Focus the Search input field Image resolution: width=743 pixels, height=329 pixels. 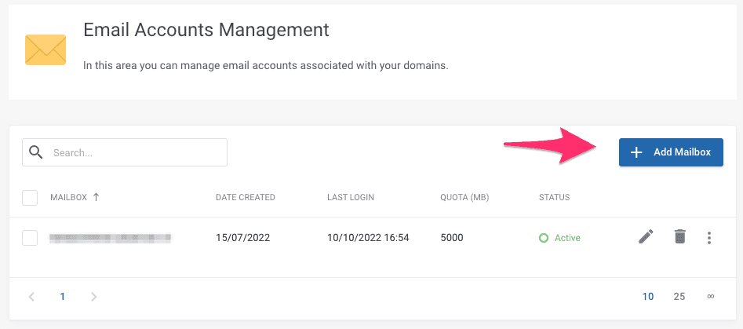[135, 152]
